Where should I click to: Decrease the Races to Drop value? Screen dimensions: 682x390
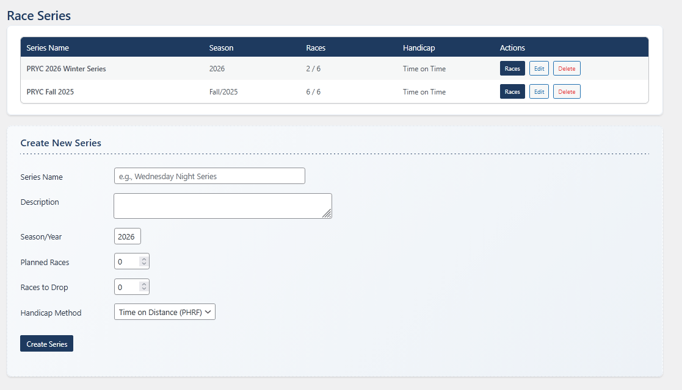[x=143, y=289]
